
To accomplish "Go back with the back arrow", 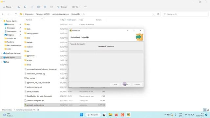I will (3, 14).
